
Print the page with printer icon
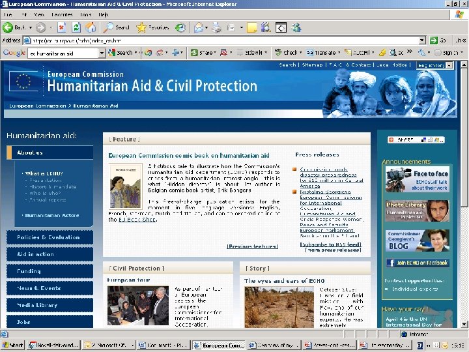(x=216, y=27)
